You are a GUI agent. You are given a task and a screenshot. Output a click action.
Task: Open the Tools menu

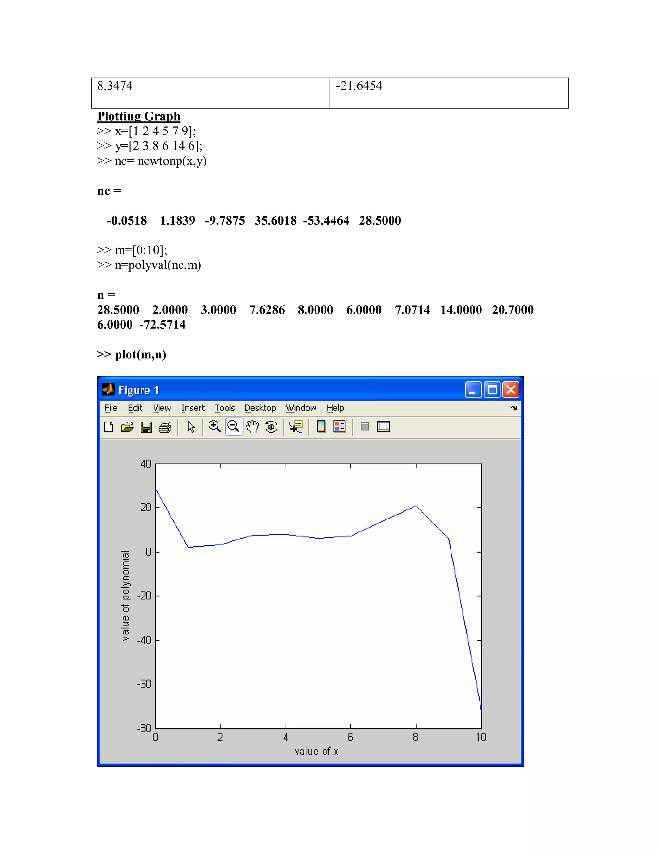[x=224, y=408]
